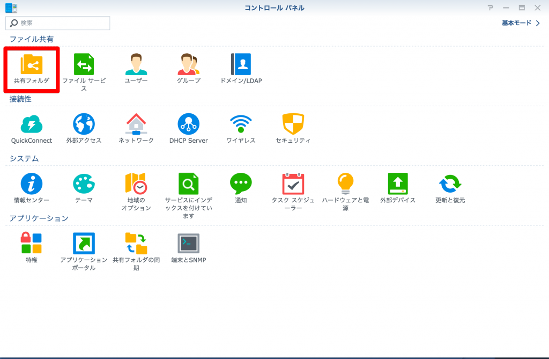Click the chevron next to 基本モード
Screen dimensions: 549x359
pos(538,23)
